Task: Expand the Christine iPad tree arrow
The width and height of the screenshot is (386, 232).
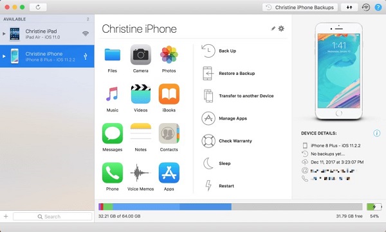Action: (x=4, y=33)
